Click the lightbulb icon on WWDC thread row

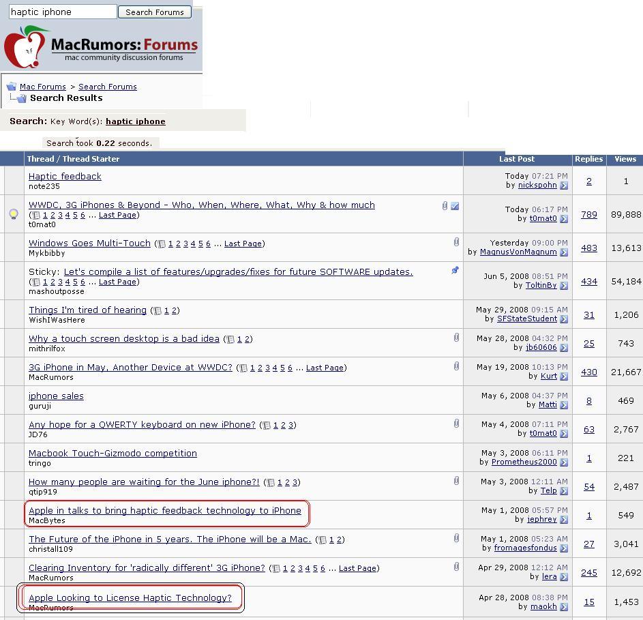[14, 214]
